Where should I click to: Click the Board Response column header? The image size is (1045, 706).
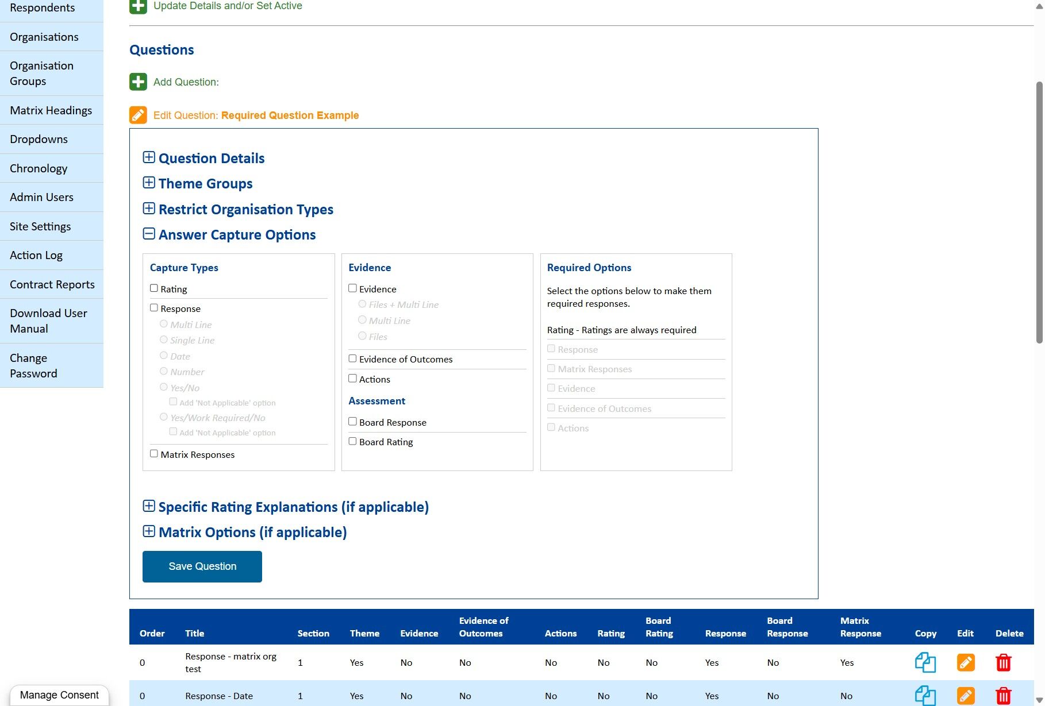(787, 627)
